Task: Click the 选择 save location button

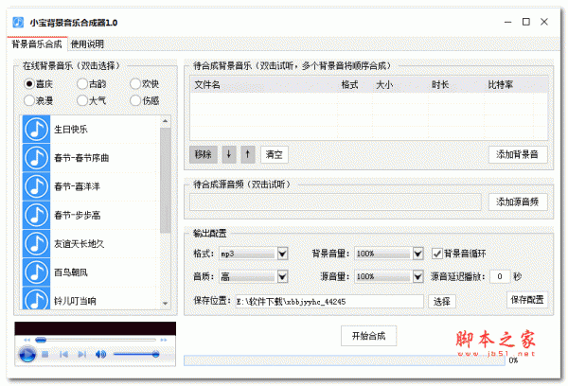Action: [x=442, y=301]
